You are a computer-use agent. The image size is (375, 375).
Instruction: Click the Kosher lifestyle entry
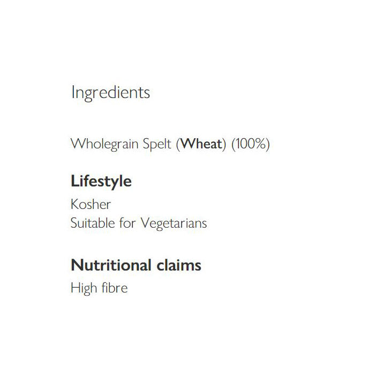[91, 205]
